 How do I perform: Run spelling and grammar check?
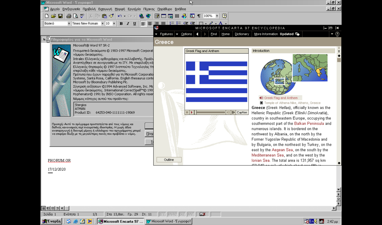tap(81, 16)
